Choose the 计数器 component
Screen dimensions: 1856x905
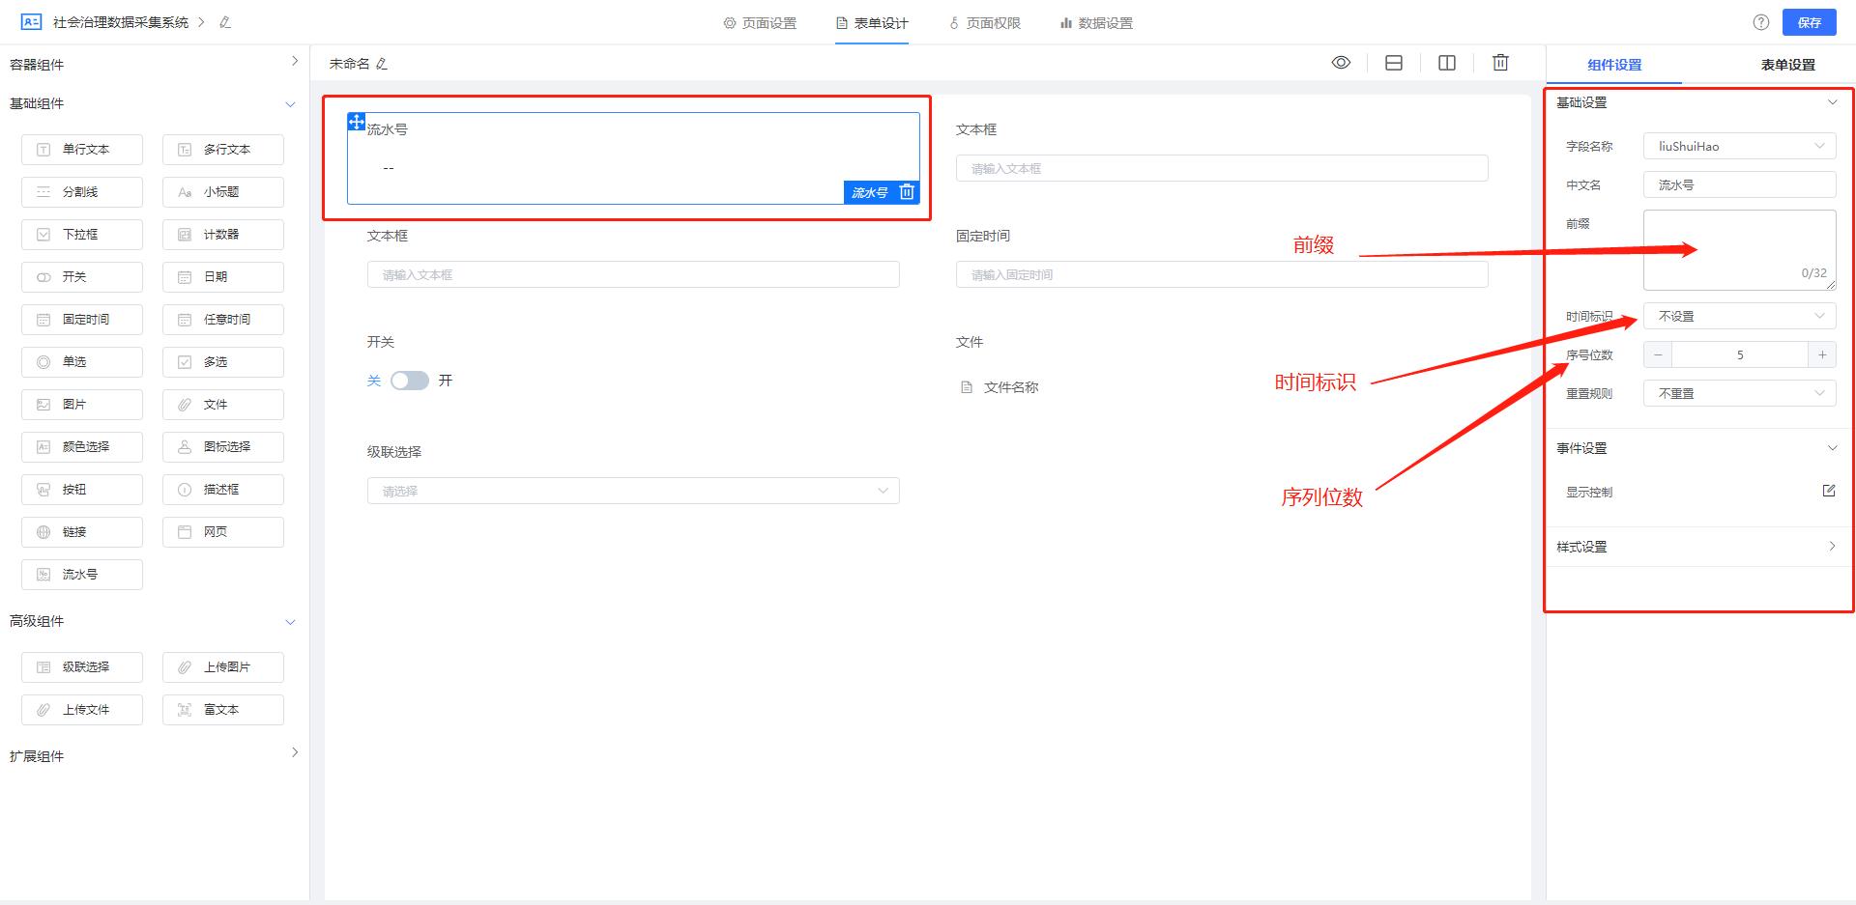[x=223, y=235]
